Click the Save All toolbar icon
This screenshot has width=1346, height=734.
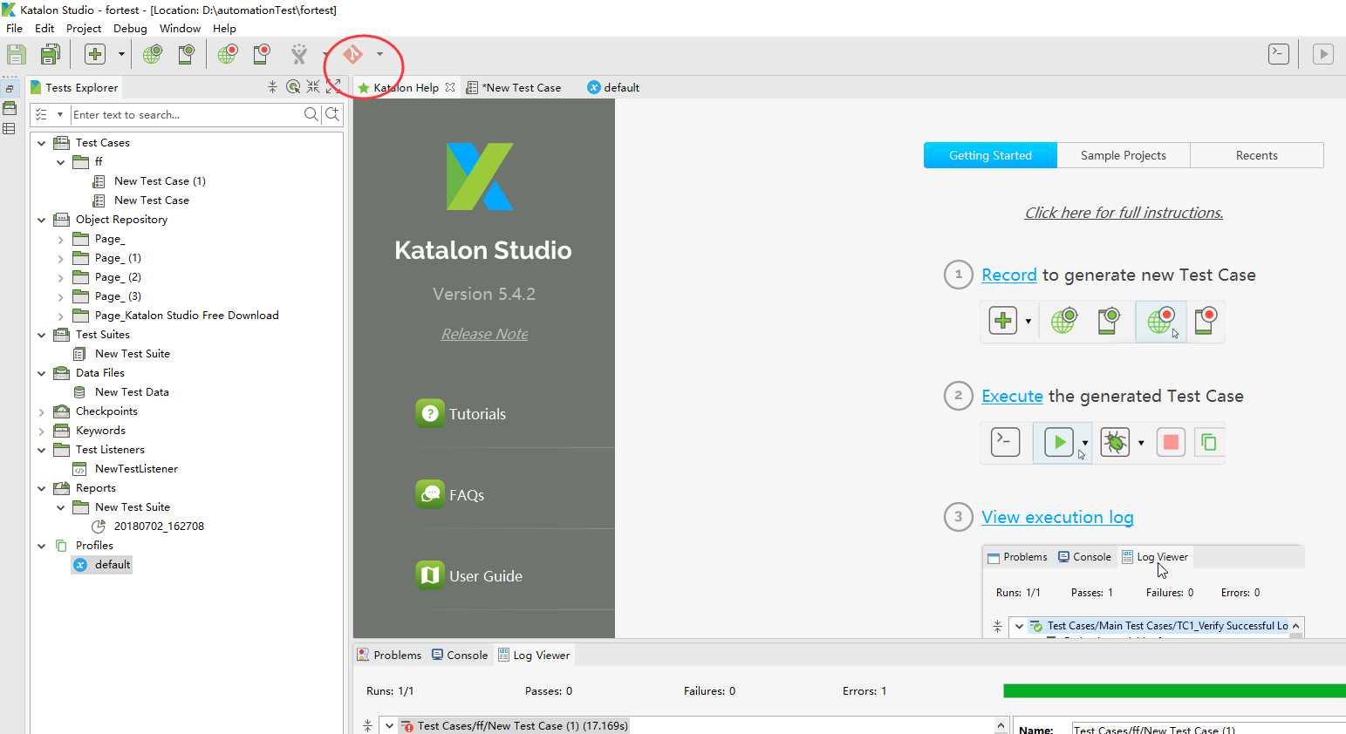coord(51,54)
